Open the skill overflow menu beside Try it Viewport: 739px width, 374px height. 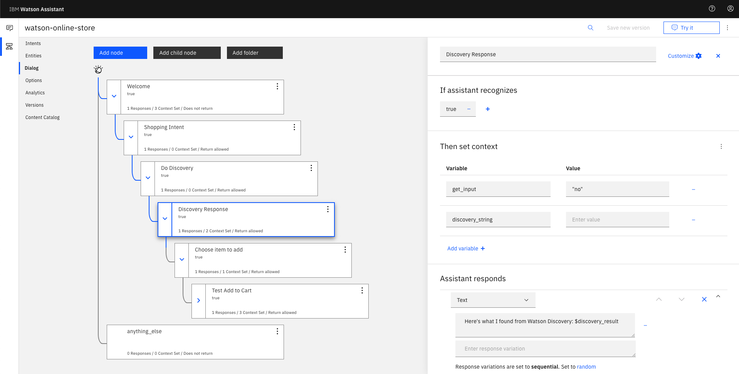(727, 28)
